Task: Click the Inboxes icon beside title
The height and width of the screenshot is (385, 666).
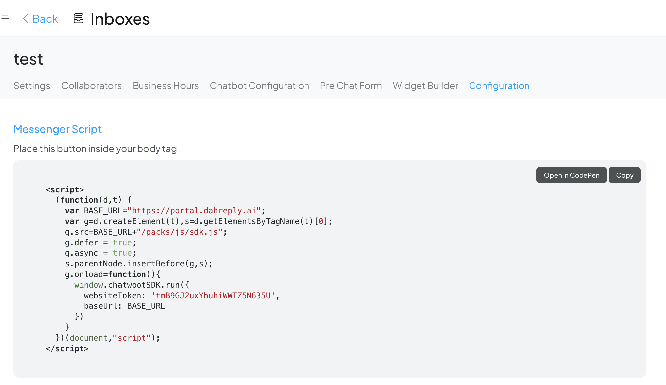Action: (79, 19)
